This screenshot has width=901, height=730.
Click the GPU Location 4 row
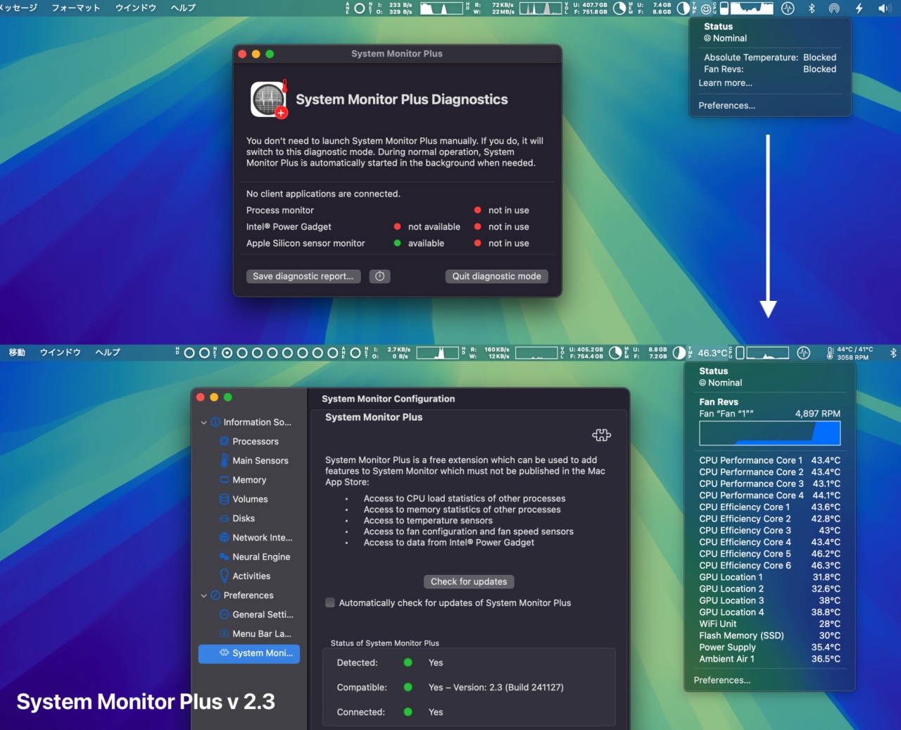[x=769, y=612]
